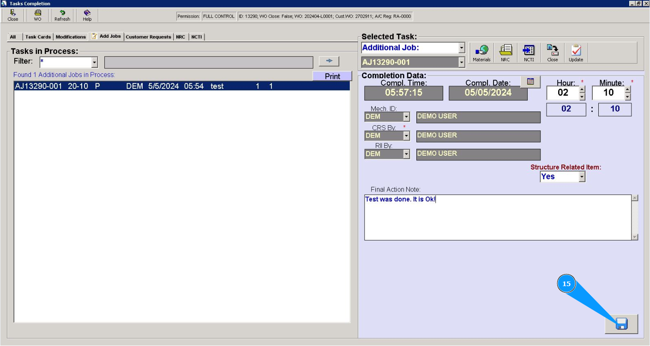Click the RII By DEMO USER name field
Image resolution: width=650 pixels, height=346 pixels.
(478, 154)
